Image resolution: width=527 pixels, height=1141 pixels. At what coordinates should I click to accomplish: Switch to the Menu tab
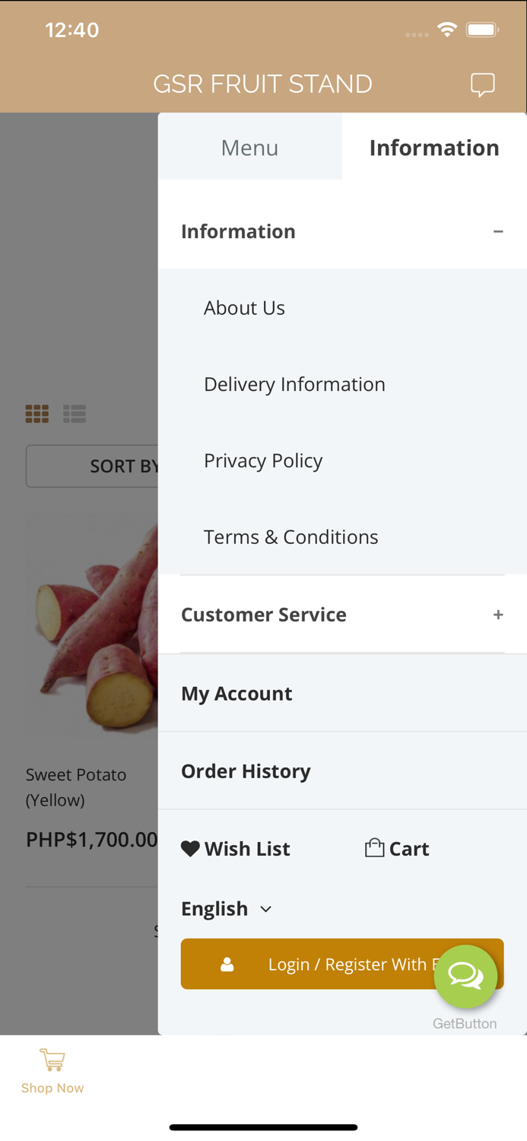pyautogui.click(x=249, y=148)
